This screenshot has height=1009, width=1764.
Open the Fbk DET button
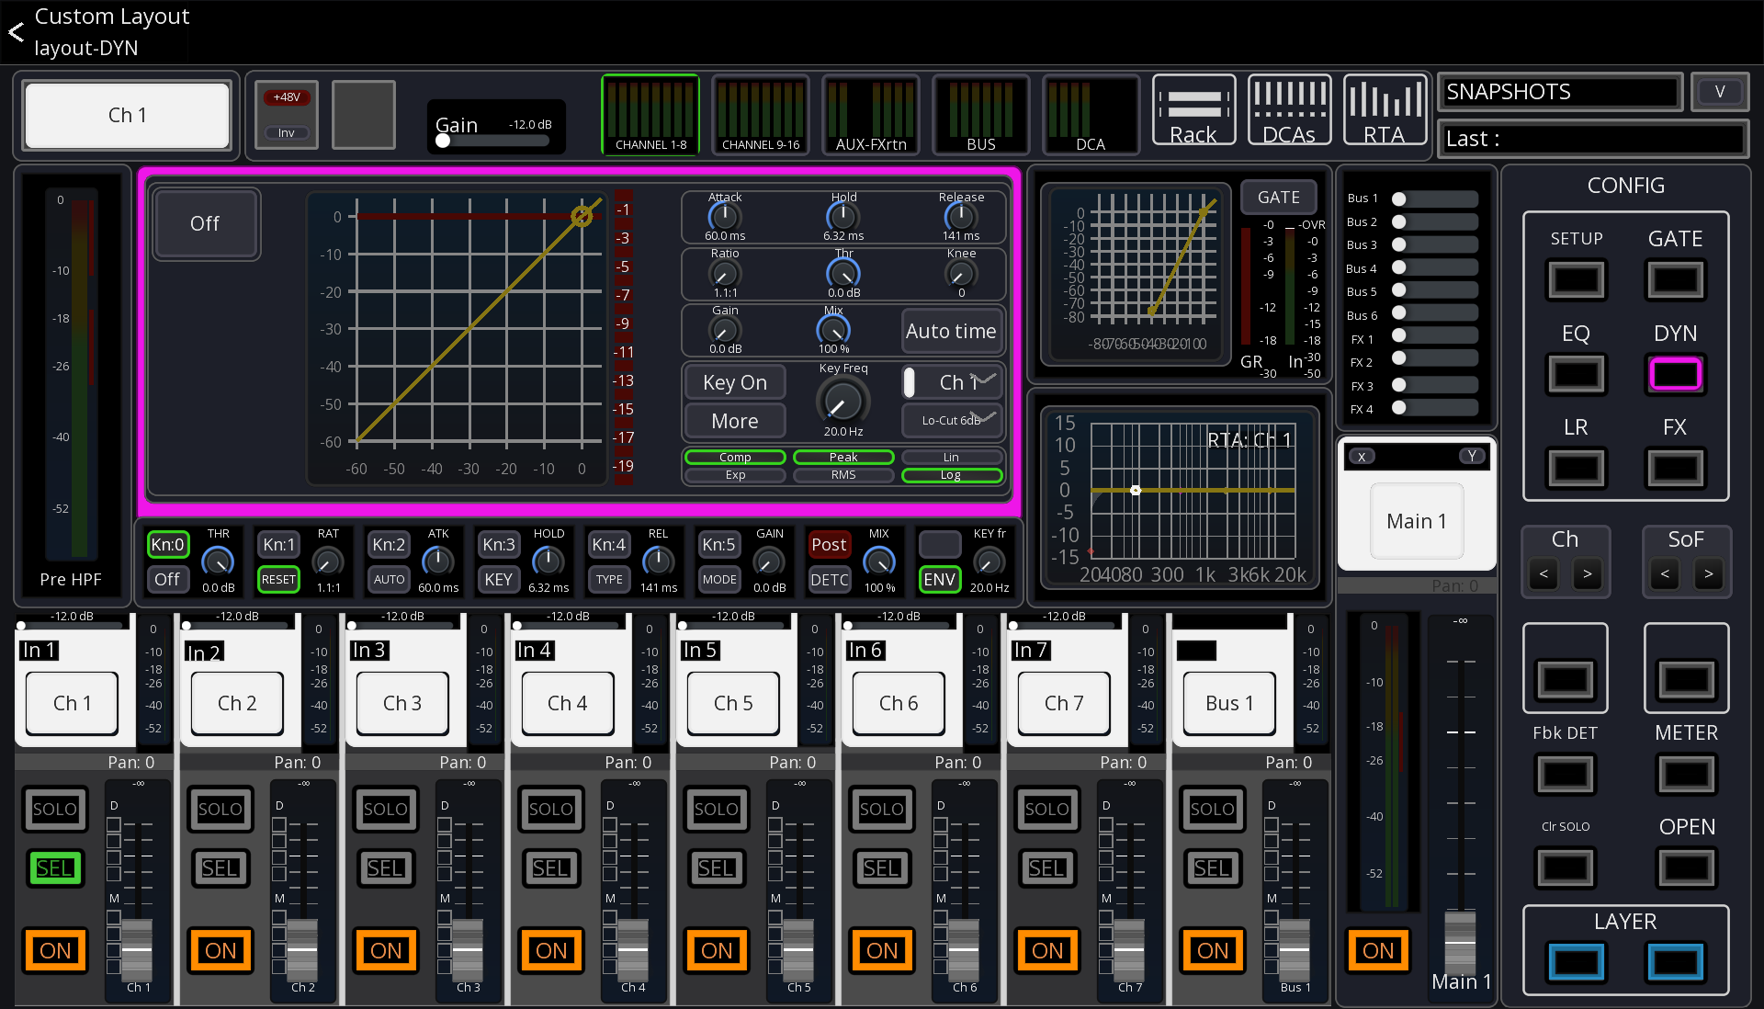1566,774
